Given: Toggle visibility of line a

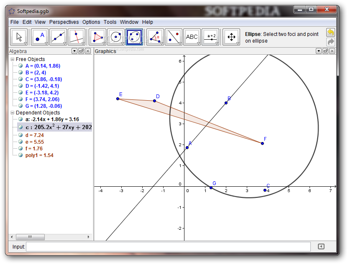Looking at the screenshot, I should [20, 119].
